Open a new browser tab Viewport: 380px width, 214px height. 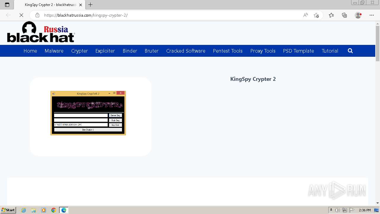pyautogui.click(x=91, y=5)
